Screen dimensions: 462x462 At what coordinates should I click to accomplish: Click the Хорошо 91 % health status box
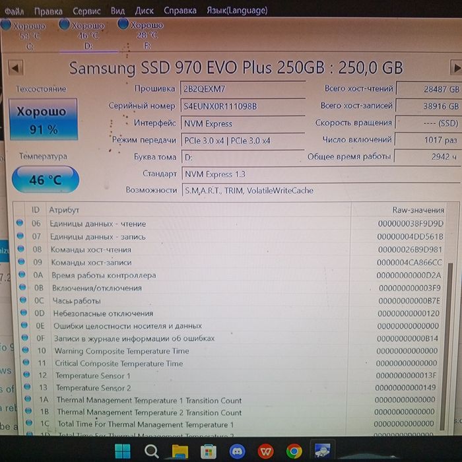coord(44,119)
